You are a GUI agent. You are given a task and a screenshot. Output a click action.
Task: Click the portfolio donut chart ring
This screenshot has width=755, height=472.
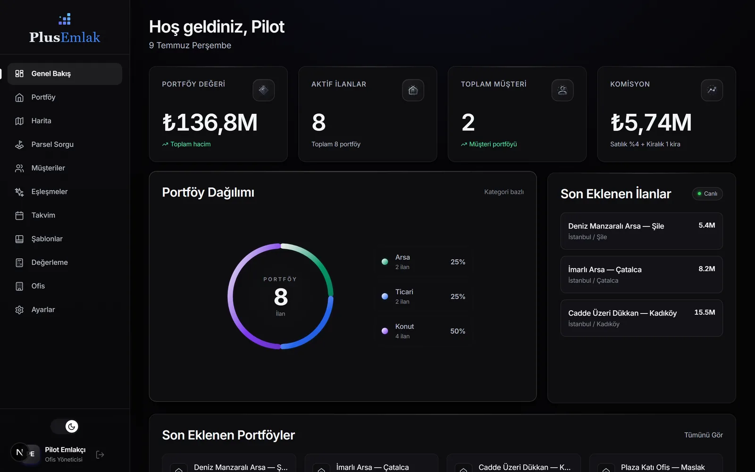pos(280,296)
